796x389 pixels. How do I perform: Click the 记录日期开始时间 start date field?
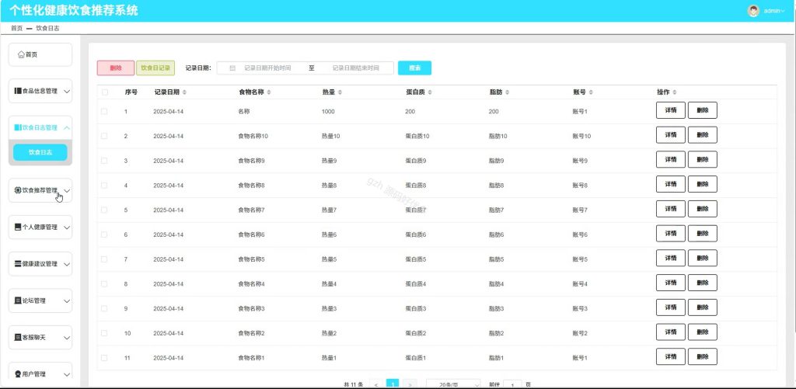(267, 68)
